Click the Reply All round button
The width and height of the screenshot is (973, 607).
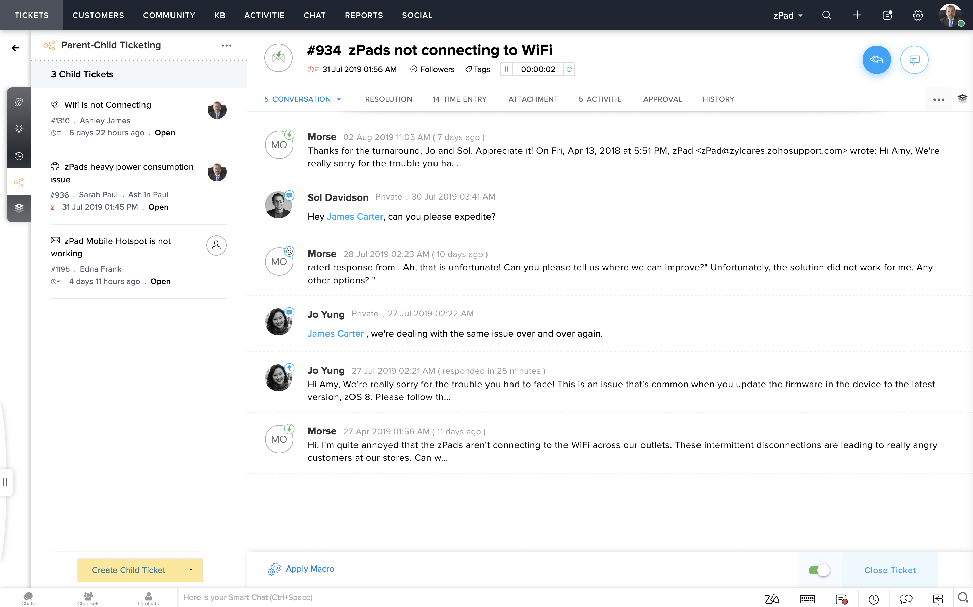click(876, 60)
